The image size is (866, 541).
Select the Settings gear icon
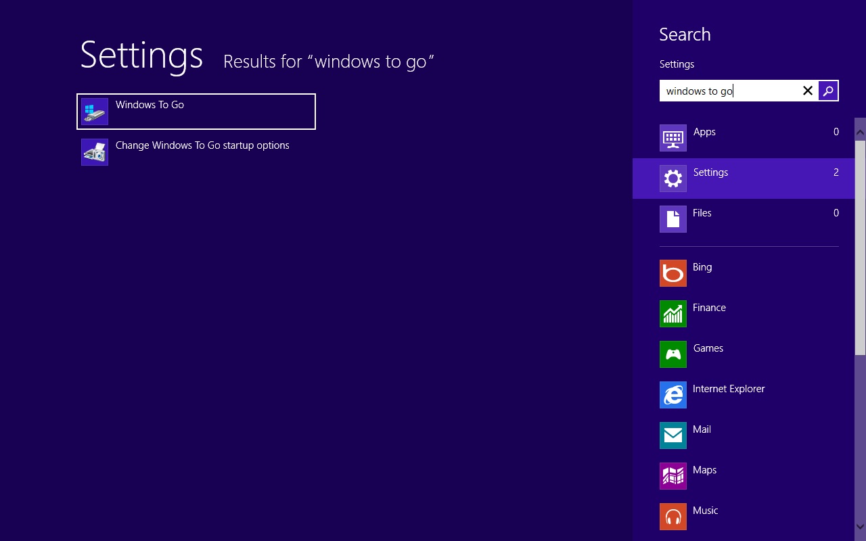[x=673, y=179]
